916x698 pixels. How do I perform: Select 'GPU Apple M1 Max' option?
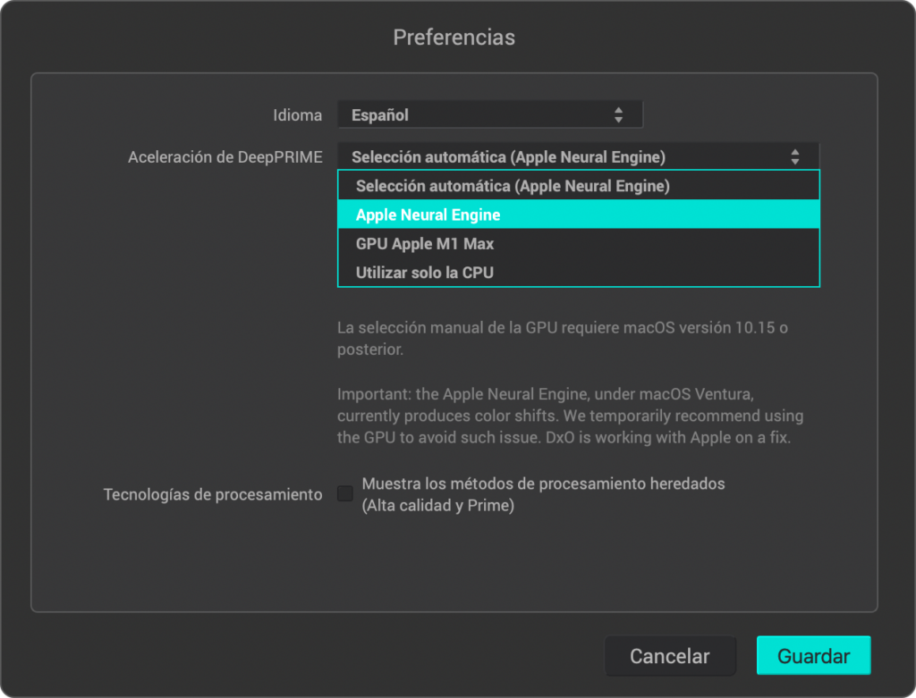click(579, 243)
